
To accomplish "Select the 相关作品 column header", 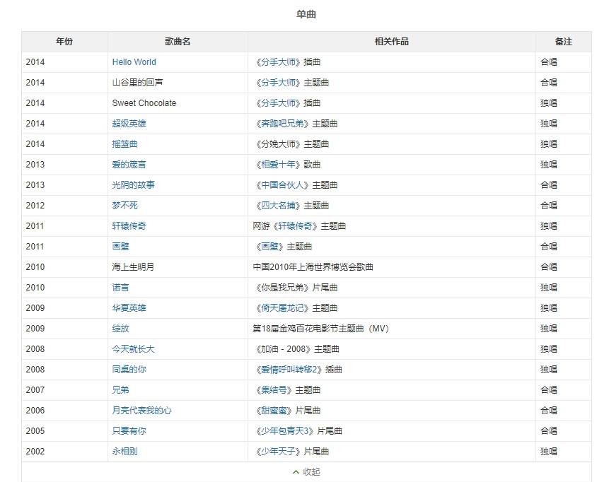I will (x=392, y=42).
